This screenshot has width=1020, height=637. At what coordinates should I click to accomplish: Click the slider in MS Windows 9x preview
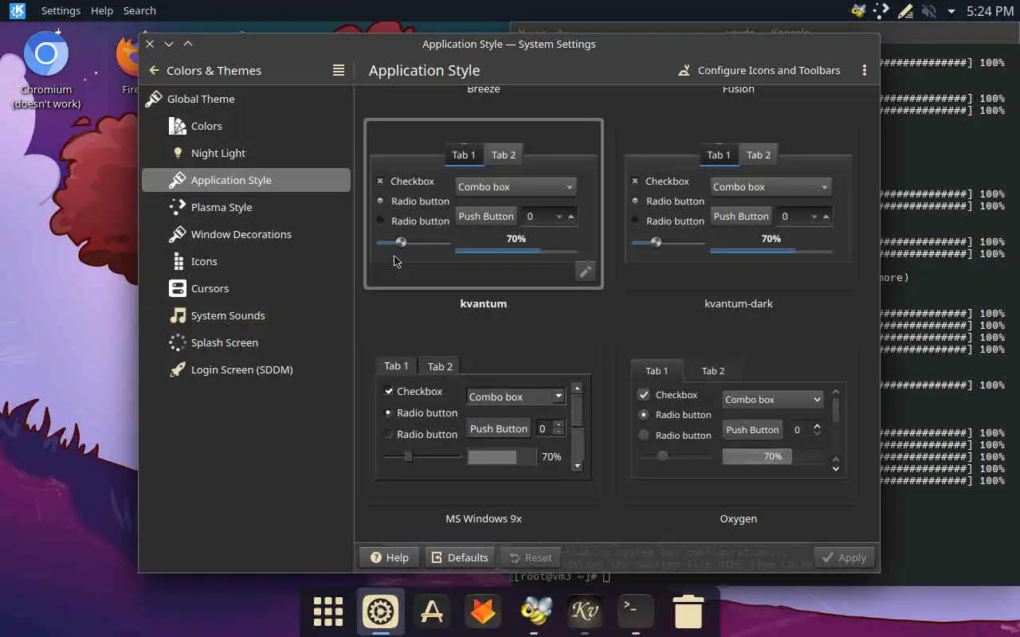pos(422,456)
